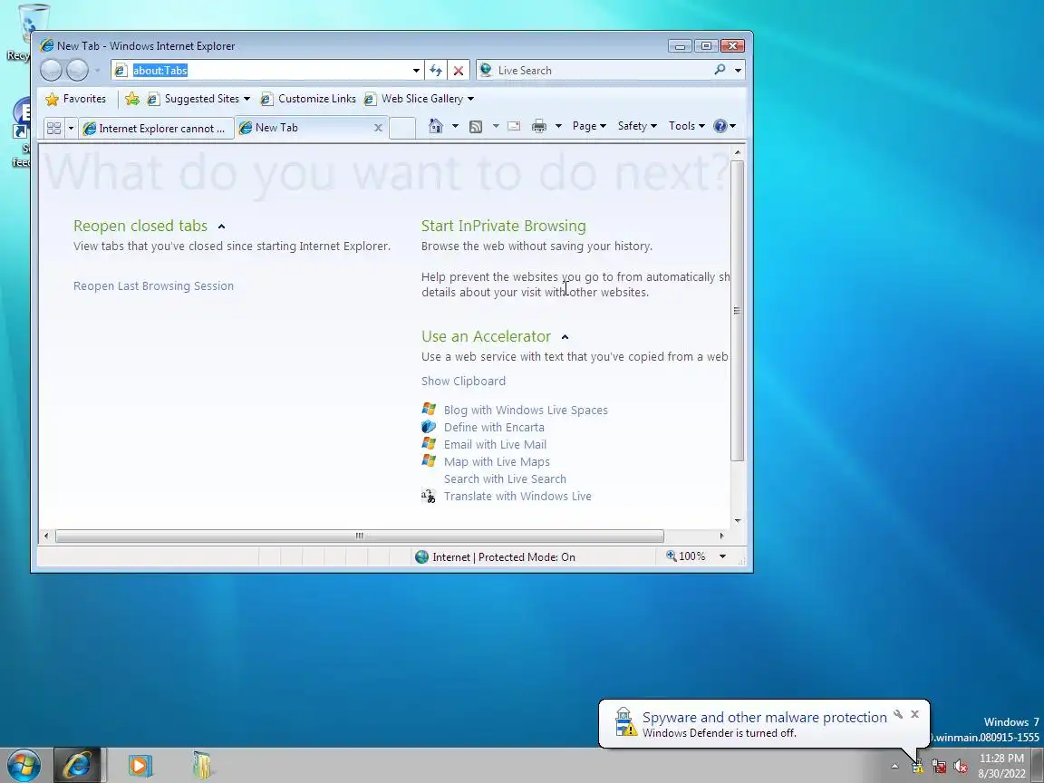Screen dimensions: 1044x783
Task: Click the 100% zoom level button
Action: (686, 556)
